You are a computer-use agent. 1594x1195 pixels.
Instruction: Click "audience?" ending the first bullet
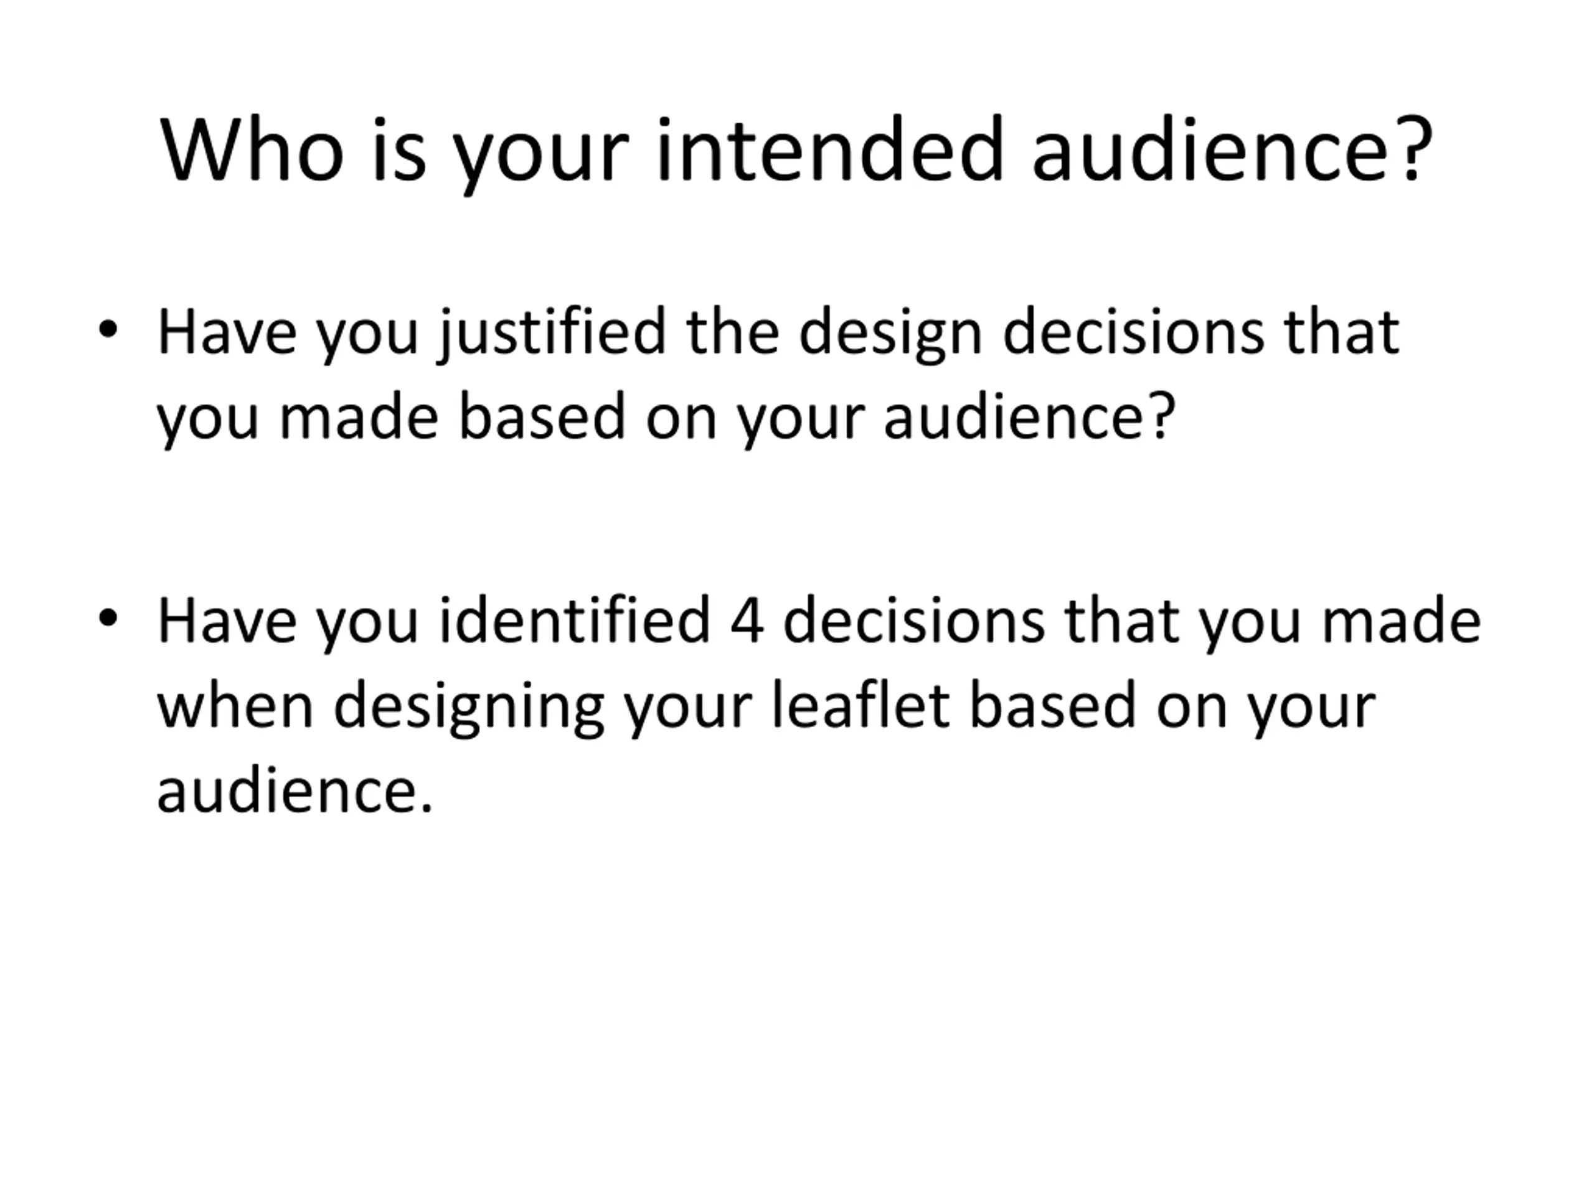[x=1030, y=418]
